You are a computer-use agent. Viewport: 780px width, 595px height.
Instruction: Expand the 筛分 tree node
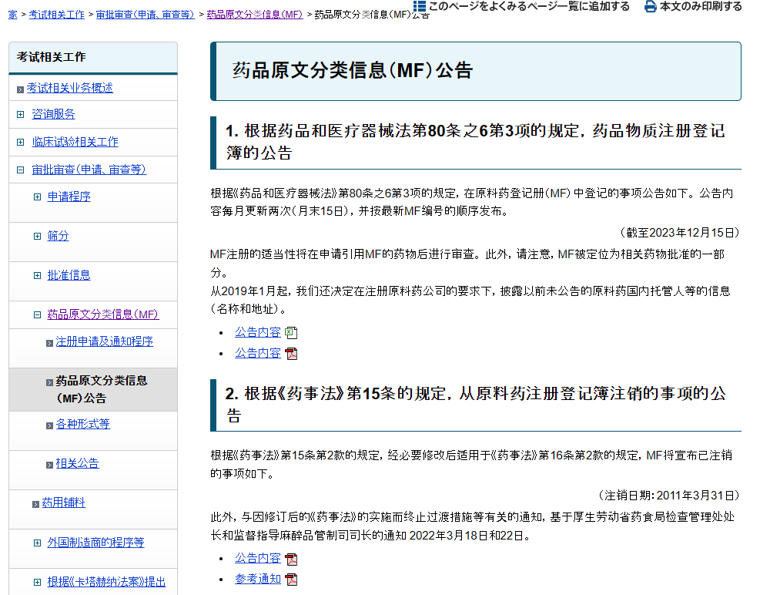(x=37, y=237)
